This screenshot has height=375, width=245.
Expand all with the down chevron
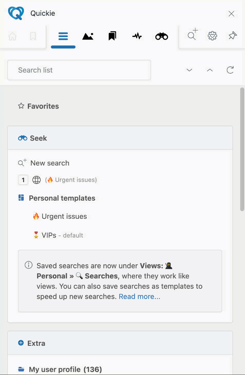pyautogui.click(x=189, y=70)
